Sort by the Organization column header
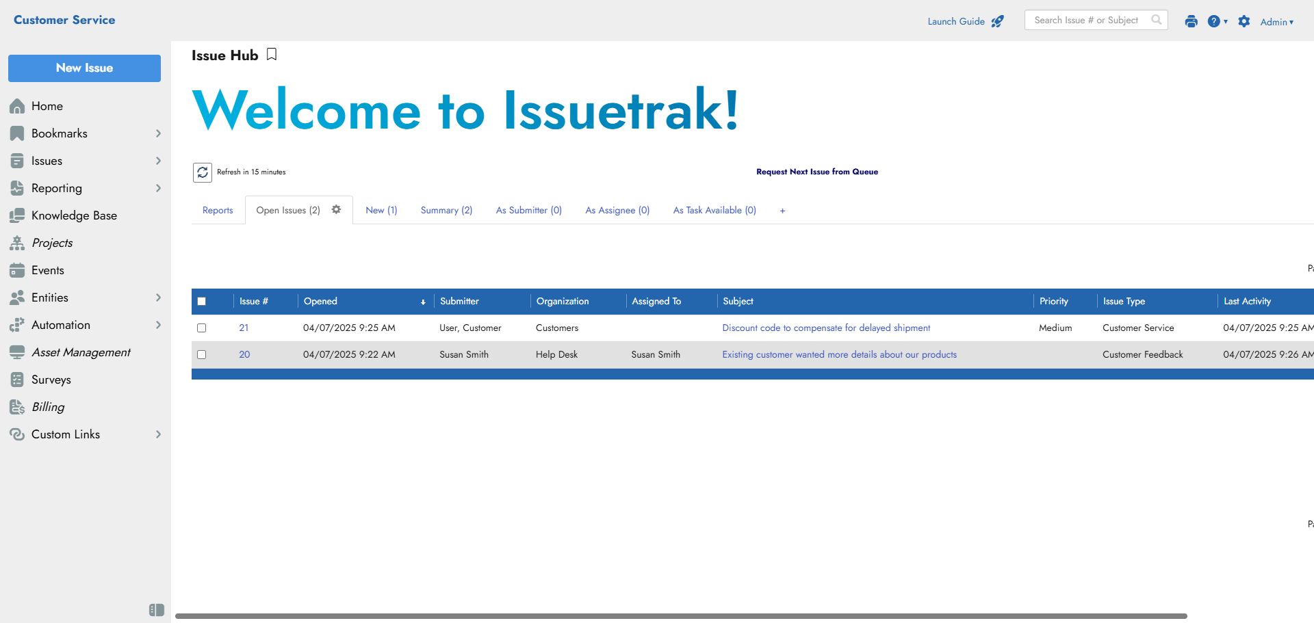Viewport: 1314px width, 623px height. (x=563, y=302)
